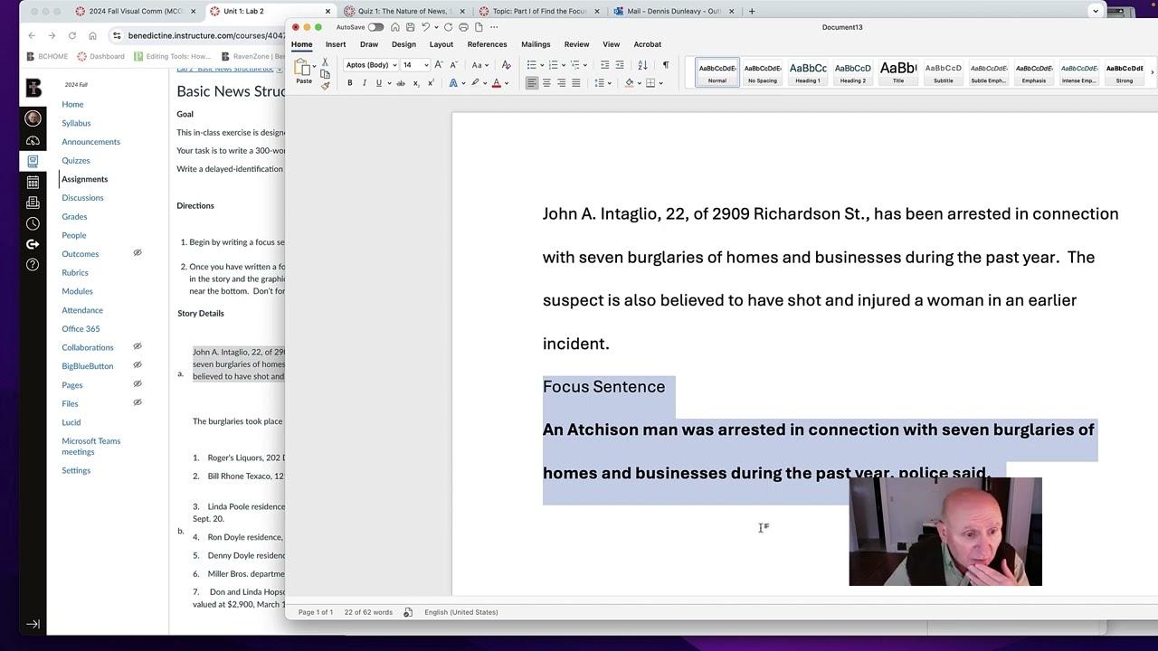Click the Print icon in Word's title bar
Screen dimensions: 1158x651
click(x=463, y=27)
